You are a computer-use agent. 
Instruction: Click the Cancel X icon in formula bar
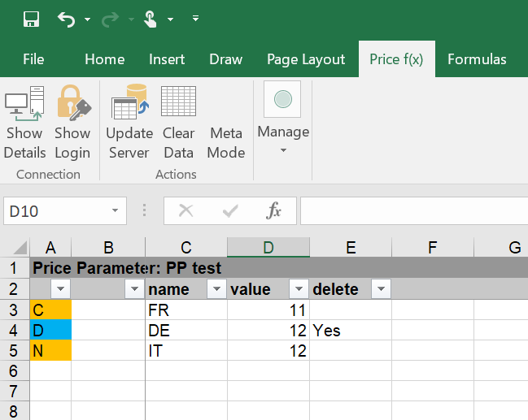(x=185, y=211)
